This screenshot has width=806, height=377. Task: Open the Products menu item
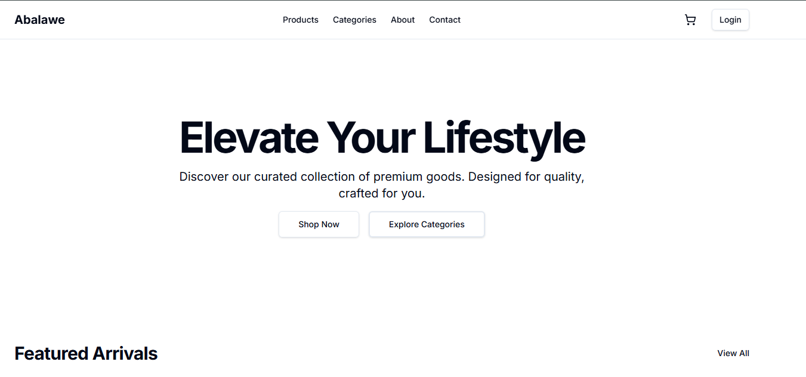click(301, 20)
